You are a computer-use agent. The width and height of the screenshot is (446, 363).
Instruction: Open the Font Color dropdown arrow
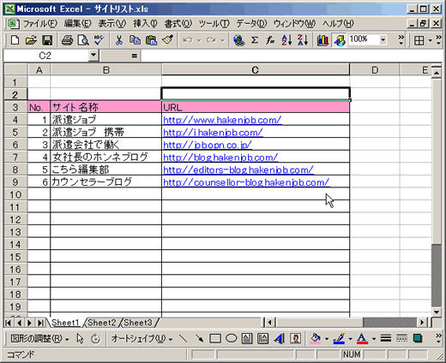point(374,339)
